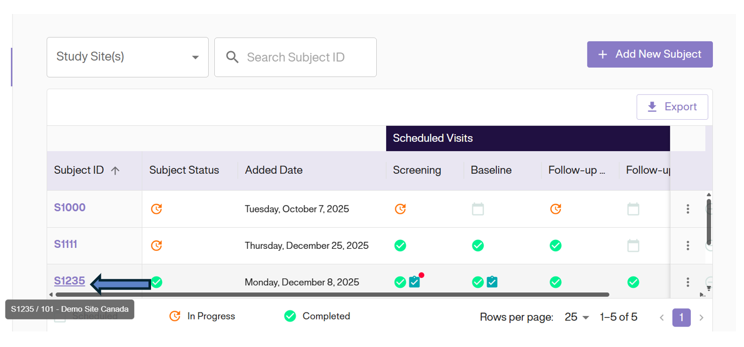Click the Subject Status column header
The height and width of the screenshot is (347, 744).
tap(184, 170)
